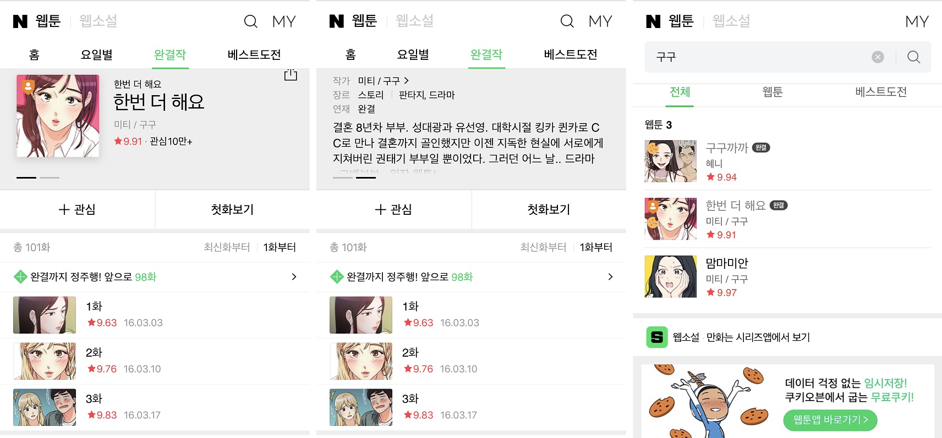Click 첫화보기 button in middle panel
The image size is (942, 438).
549,209
